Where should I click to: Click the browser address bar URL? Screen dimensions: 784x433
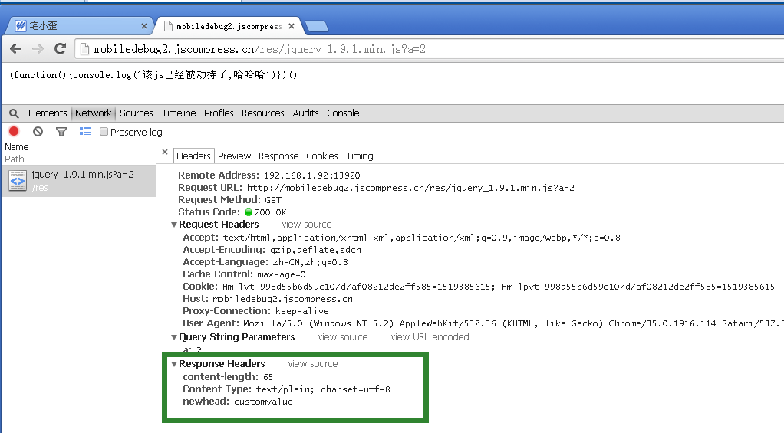pyautogui.click(x=259, y=49)
